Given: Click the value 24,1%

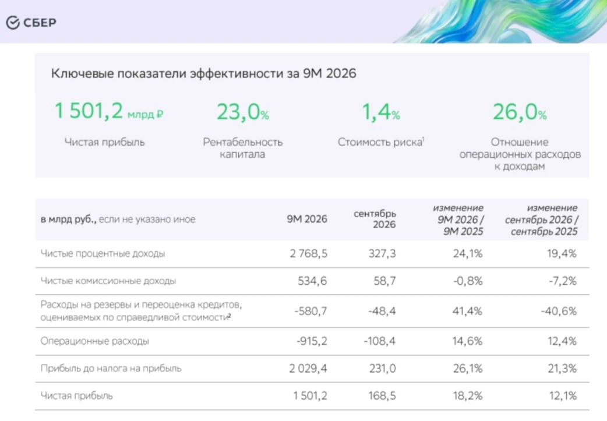Looking at the screenshot, I should [x=468, y=253].
